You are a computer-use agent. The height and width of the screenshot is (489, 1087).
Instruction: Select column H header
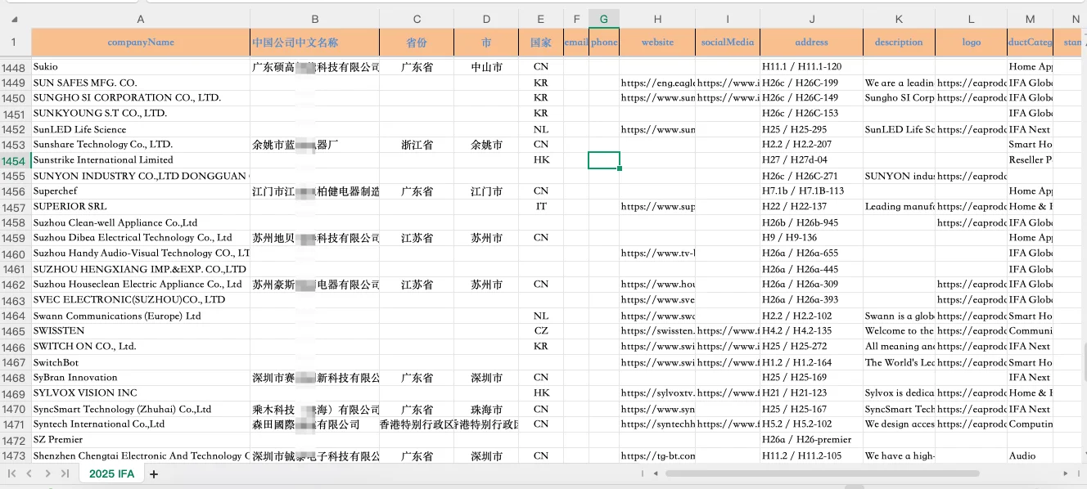tap(657, 19)
